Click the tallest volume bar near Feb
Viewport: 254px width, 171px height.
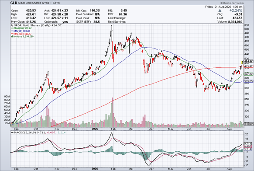[113, 112]
